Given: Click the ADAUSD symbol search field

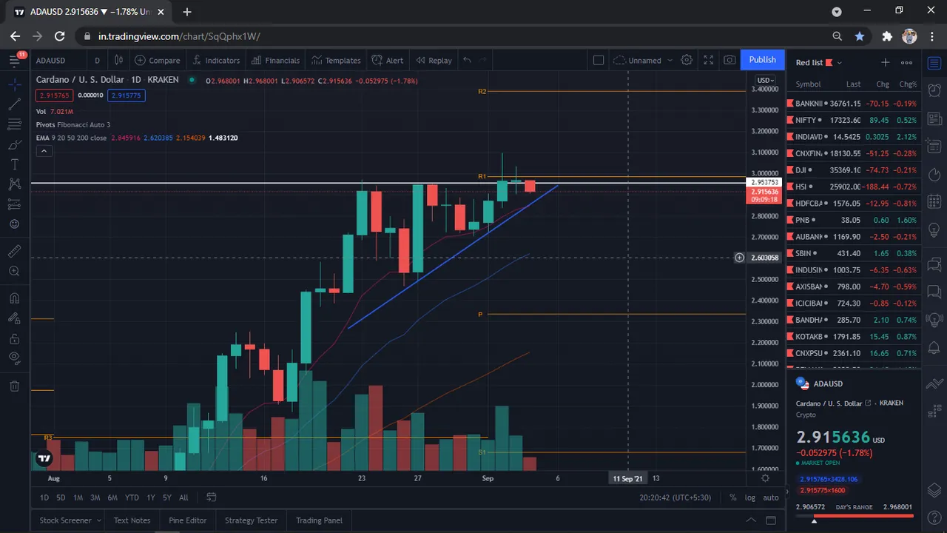Looking at the screenshot, I should point(58,60).
